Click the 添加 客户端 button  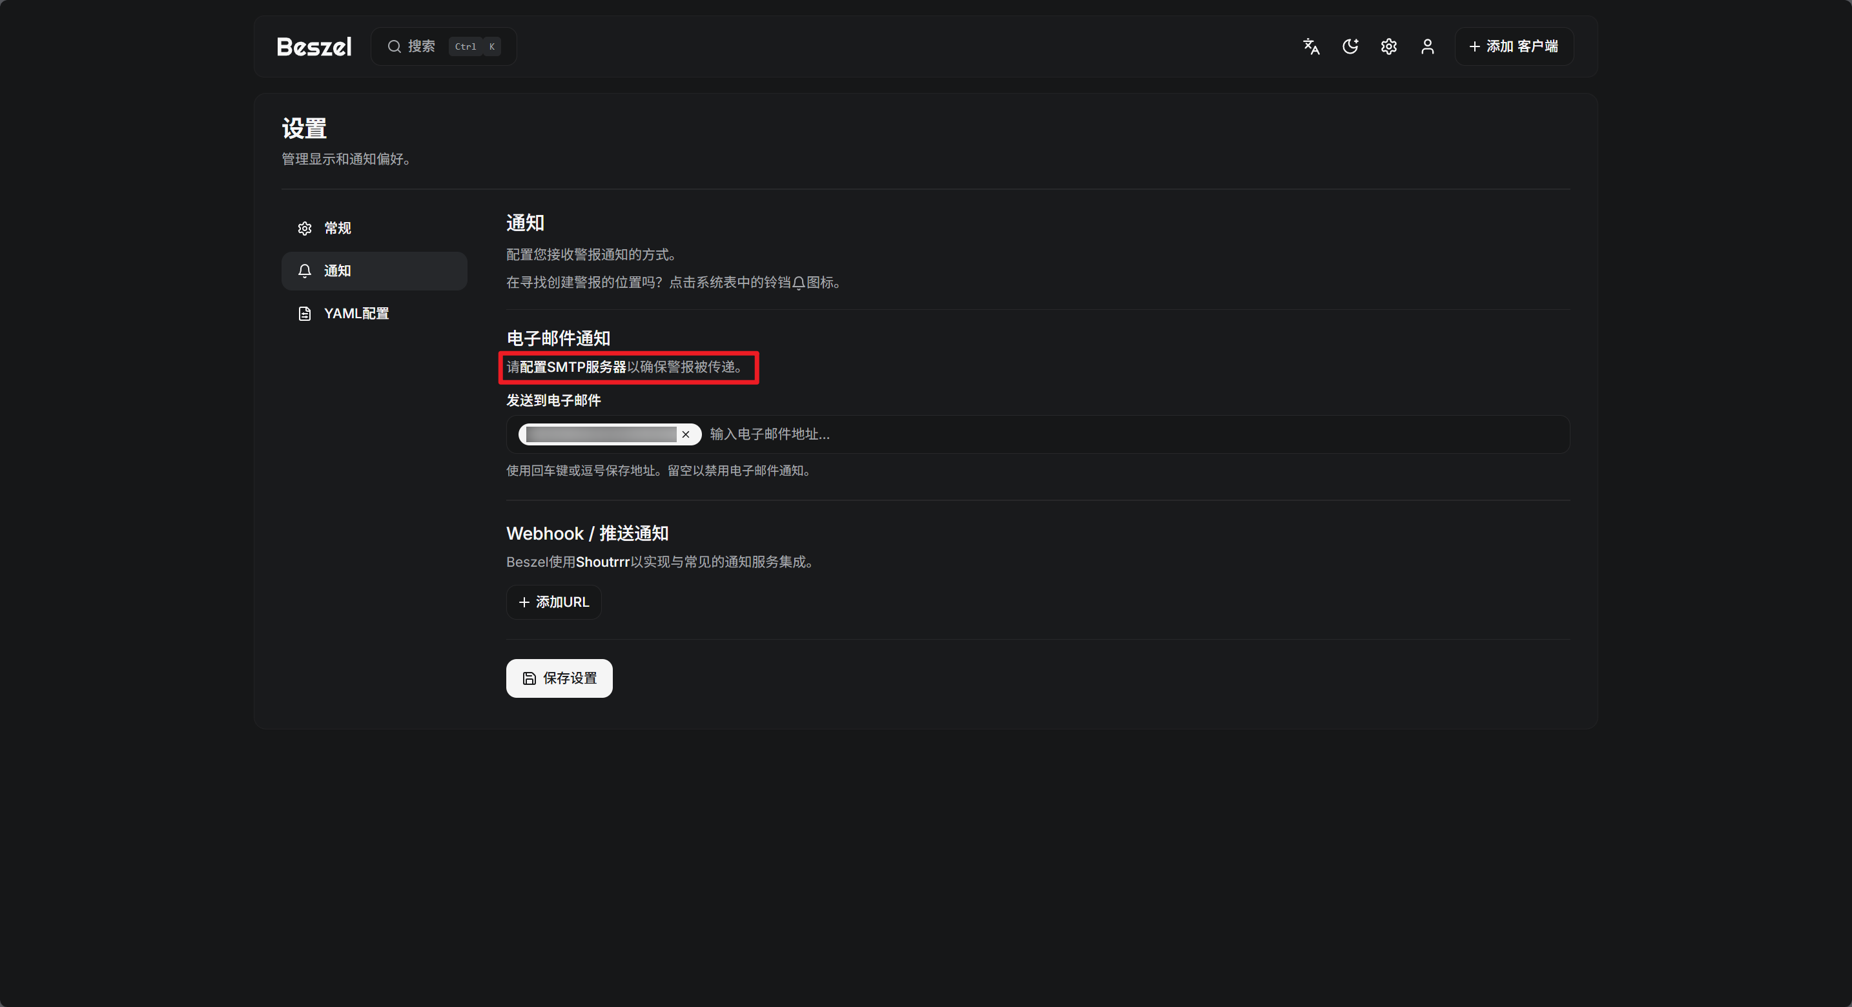[x=1514, y=46]
